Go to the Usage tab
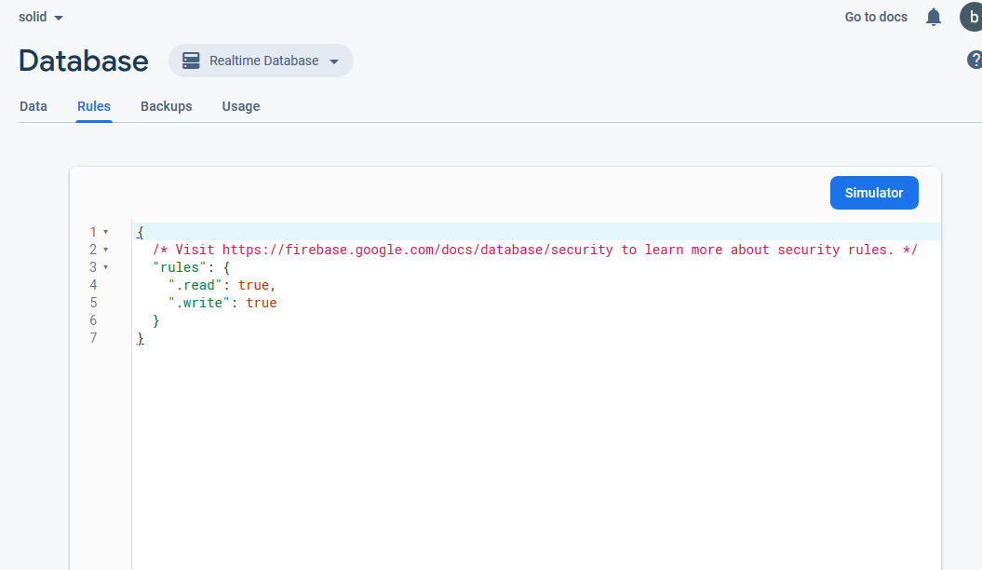The width and height of the screenshot is (982, 570). click(x=240, y=106)
